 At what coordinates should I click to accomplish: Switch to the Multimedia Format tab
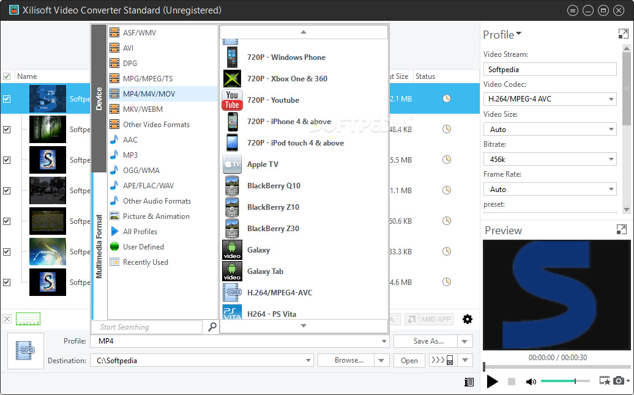pos(99,246)
